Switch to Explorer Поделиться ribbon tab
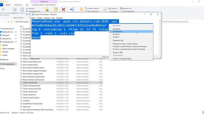Screen dimensions: 204x114 (18, 5)
